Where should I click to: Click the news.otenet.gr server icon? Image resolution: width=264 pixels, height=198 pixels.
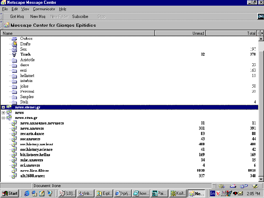(9, 107)
